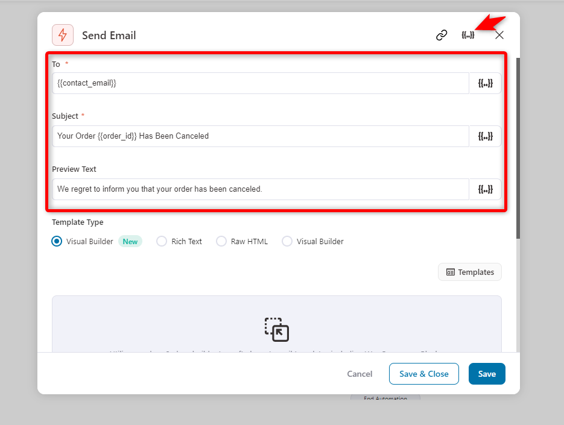Select the Rich Text template type
This screenshot has height=425, width=564.
162,241
